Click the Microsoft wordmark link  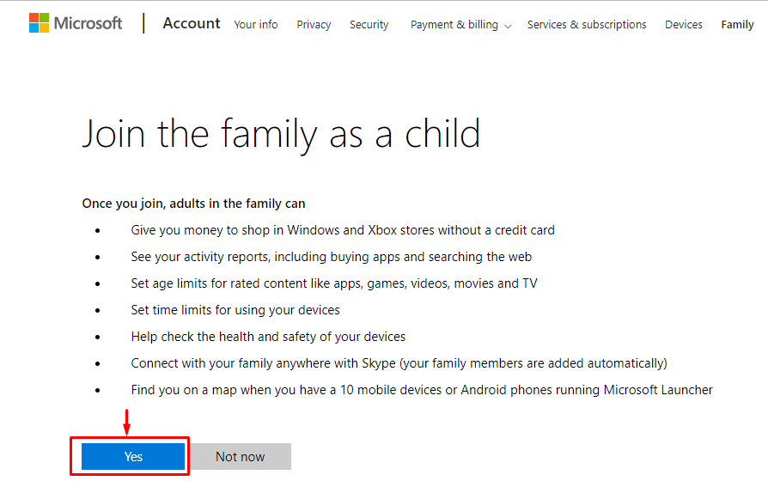88,23
